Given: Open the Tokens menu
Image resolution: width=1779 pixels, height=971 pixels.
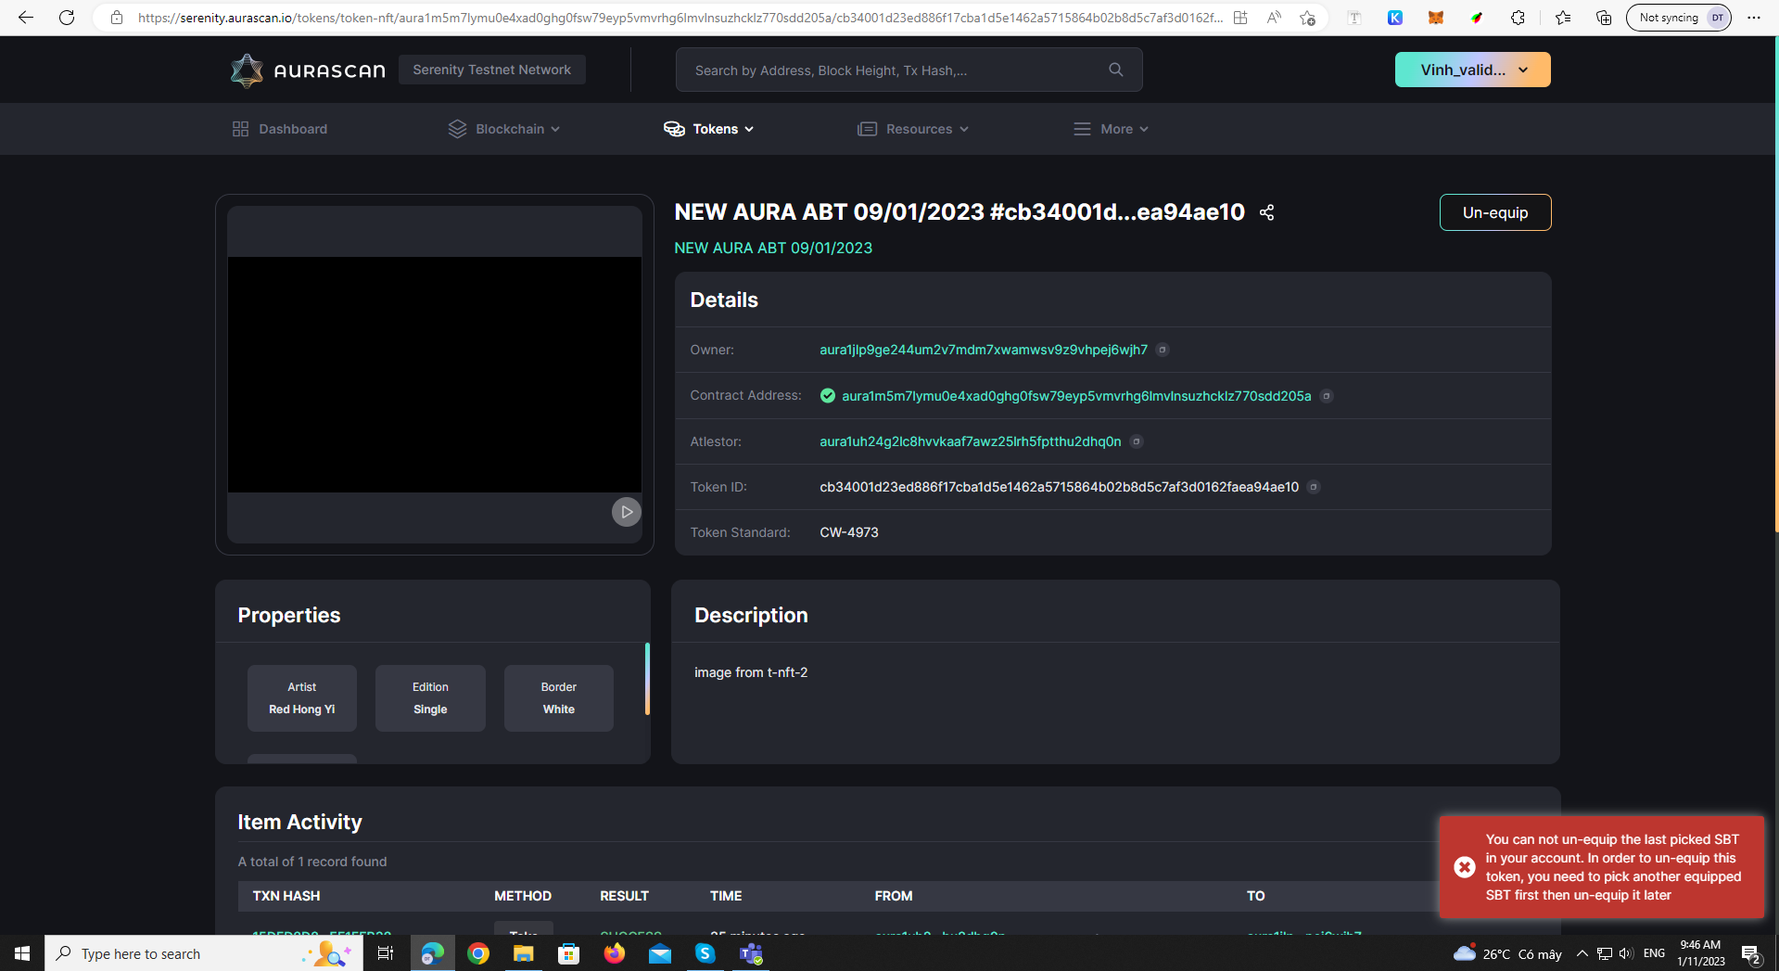Looking at the screenshot, I should pyautogui.click(x=708, y=129).
